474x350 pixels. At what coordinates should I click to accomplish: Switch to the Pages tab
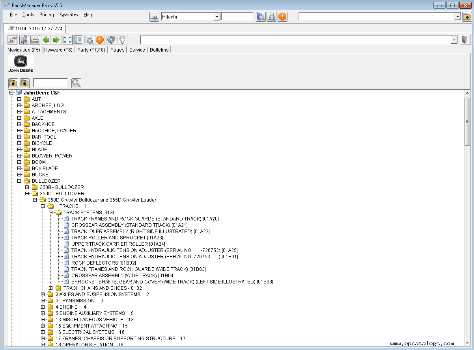(x=117, y=50)
